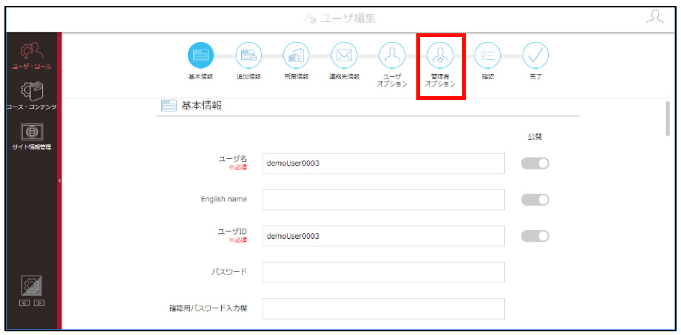681x335 pixels.
Task: Open the settings gear at sidebar bottom
Action: tap(31, 285)
